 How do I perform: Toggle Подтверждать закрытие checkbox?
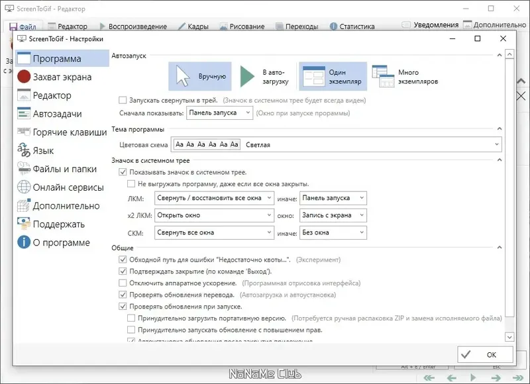[123, 271]
